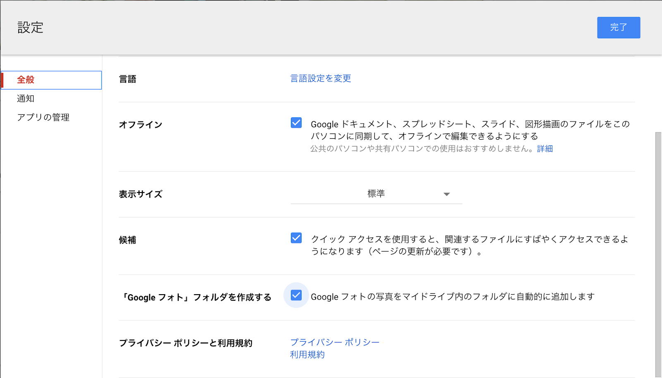Open the 通知 settings tab
662x378 pixels.
pyautogui.click(x=26, y=99)
